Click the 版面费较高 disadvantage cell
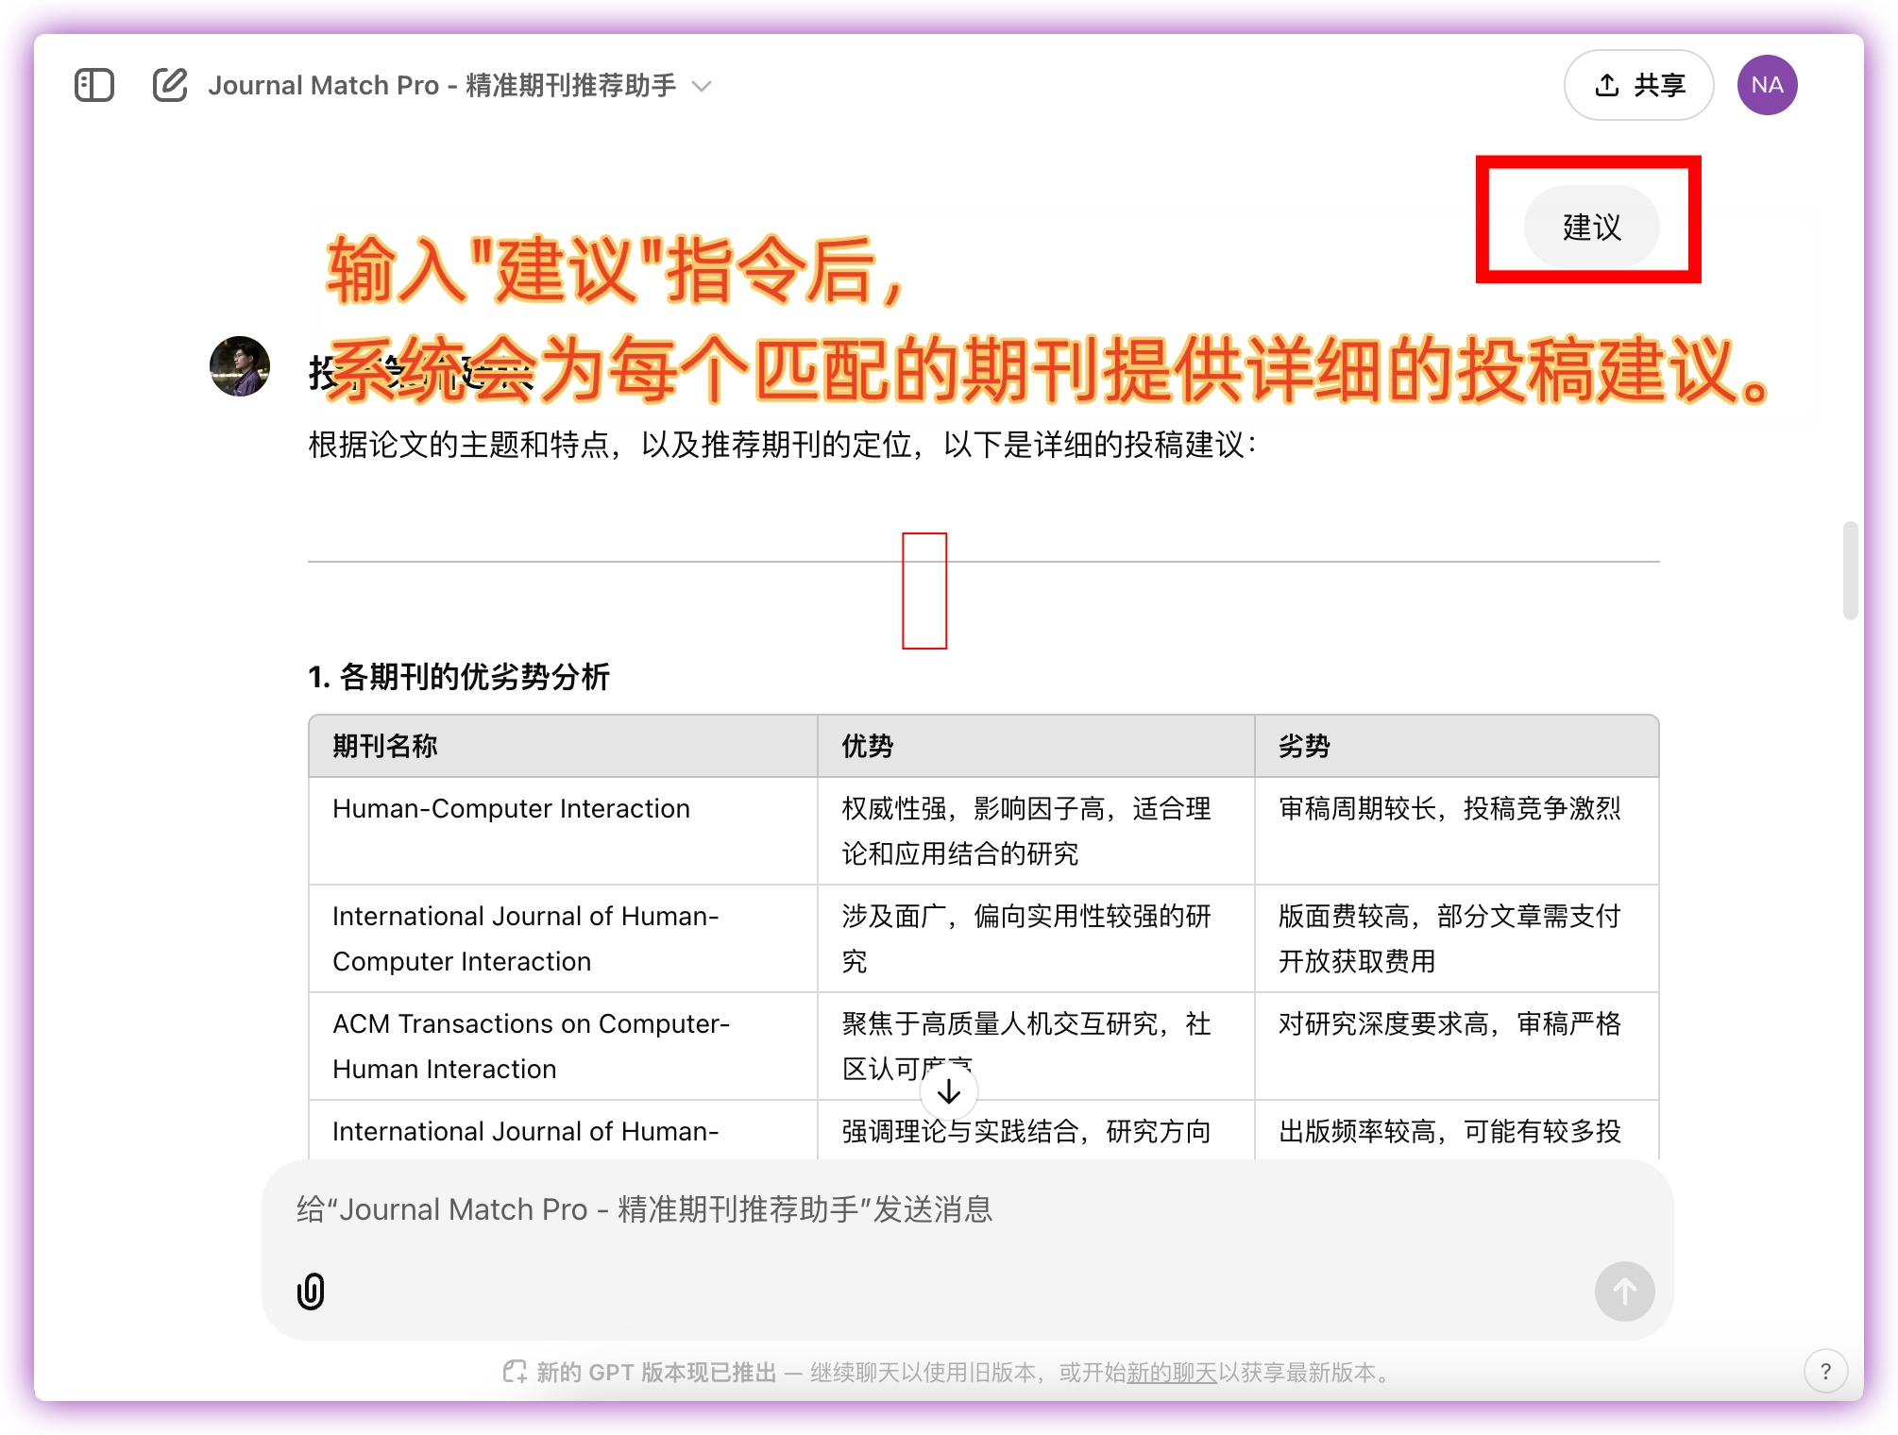This screenshot has width=1898, height=1435. (1456, 938)
